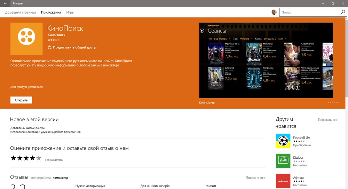
Task: Minimize the Магазин window
Action: tap(323, 3)
